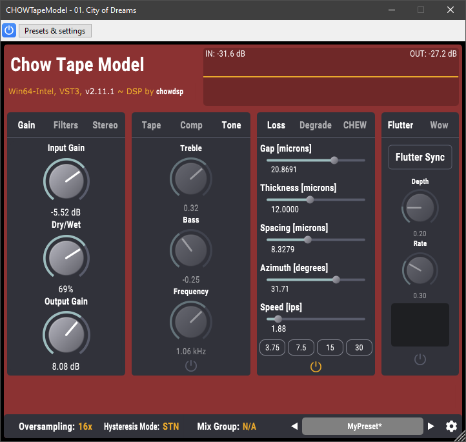This screenshot has width=466, height=442.
Task: Select the Flutter tab
Action: [x=400, y=125]
